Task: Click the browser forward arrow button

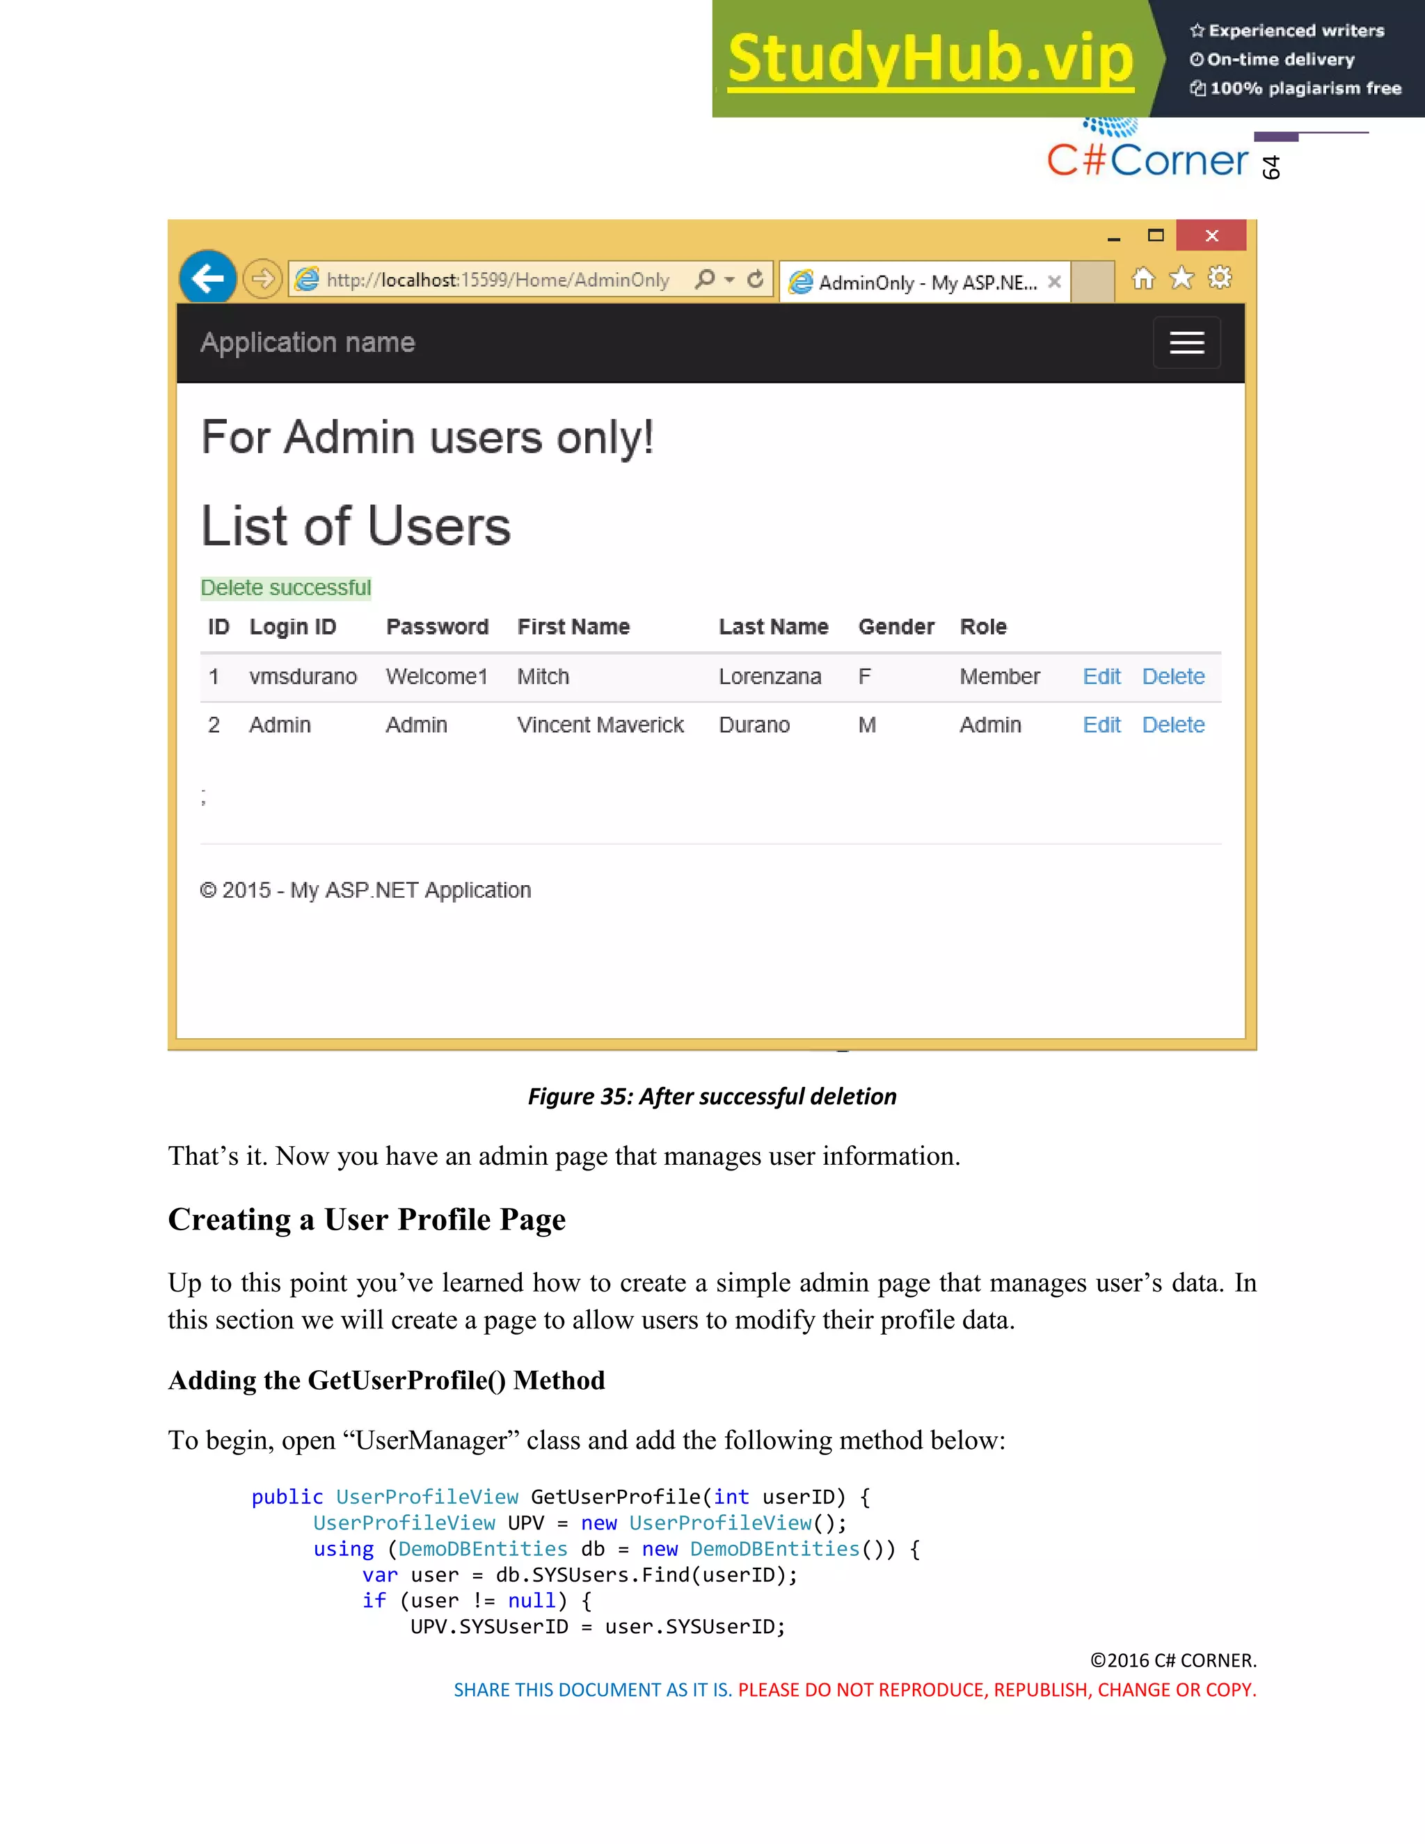Action: coord(262,278)
